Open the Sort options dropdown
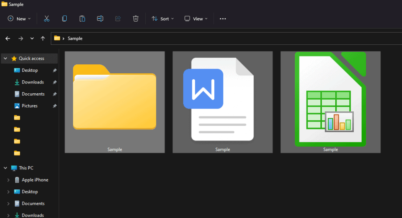Viewport: 402px width, 218px height. 163,18
